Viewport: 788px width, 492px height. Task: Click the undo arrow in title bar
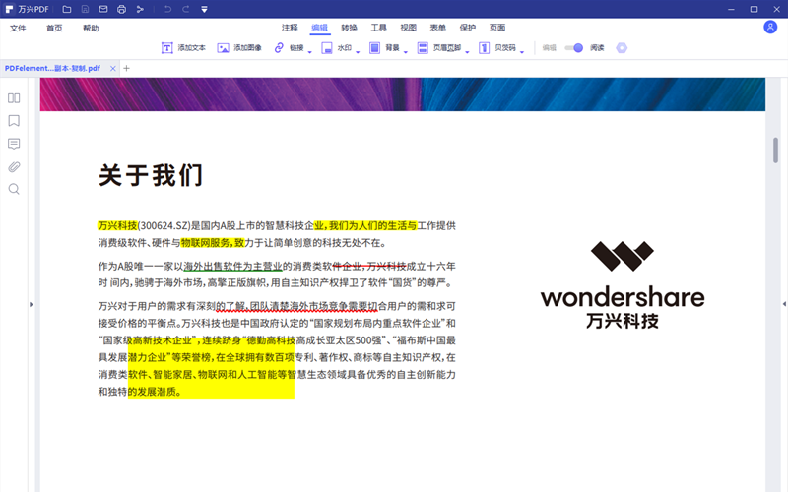pyautogui.click(x=167, y=9)
